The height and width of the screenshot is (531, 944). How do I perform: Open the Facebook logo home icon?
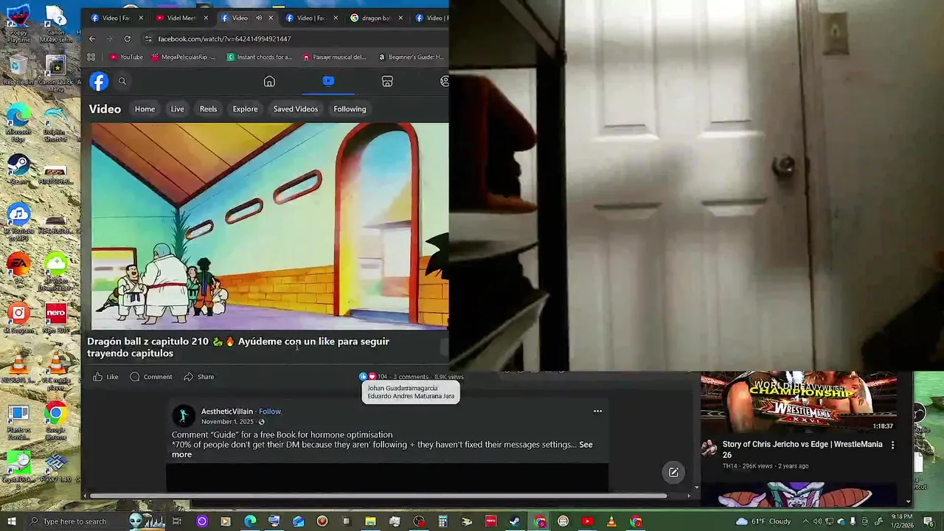pyautogui.click(x=99, y=81)
